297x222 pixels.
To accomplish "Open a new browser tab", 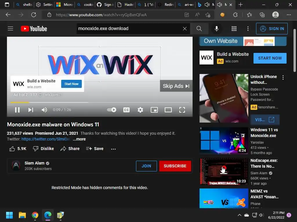I will (240, 5).
